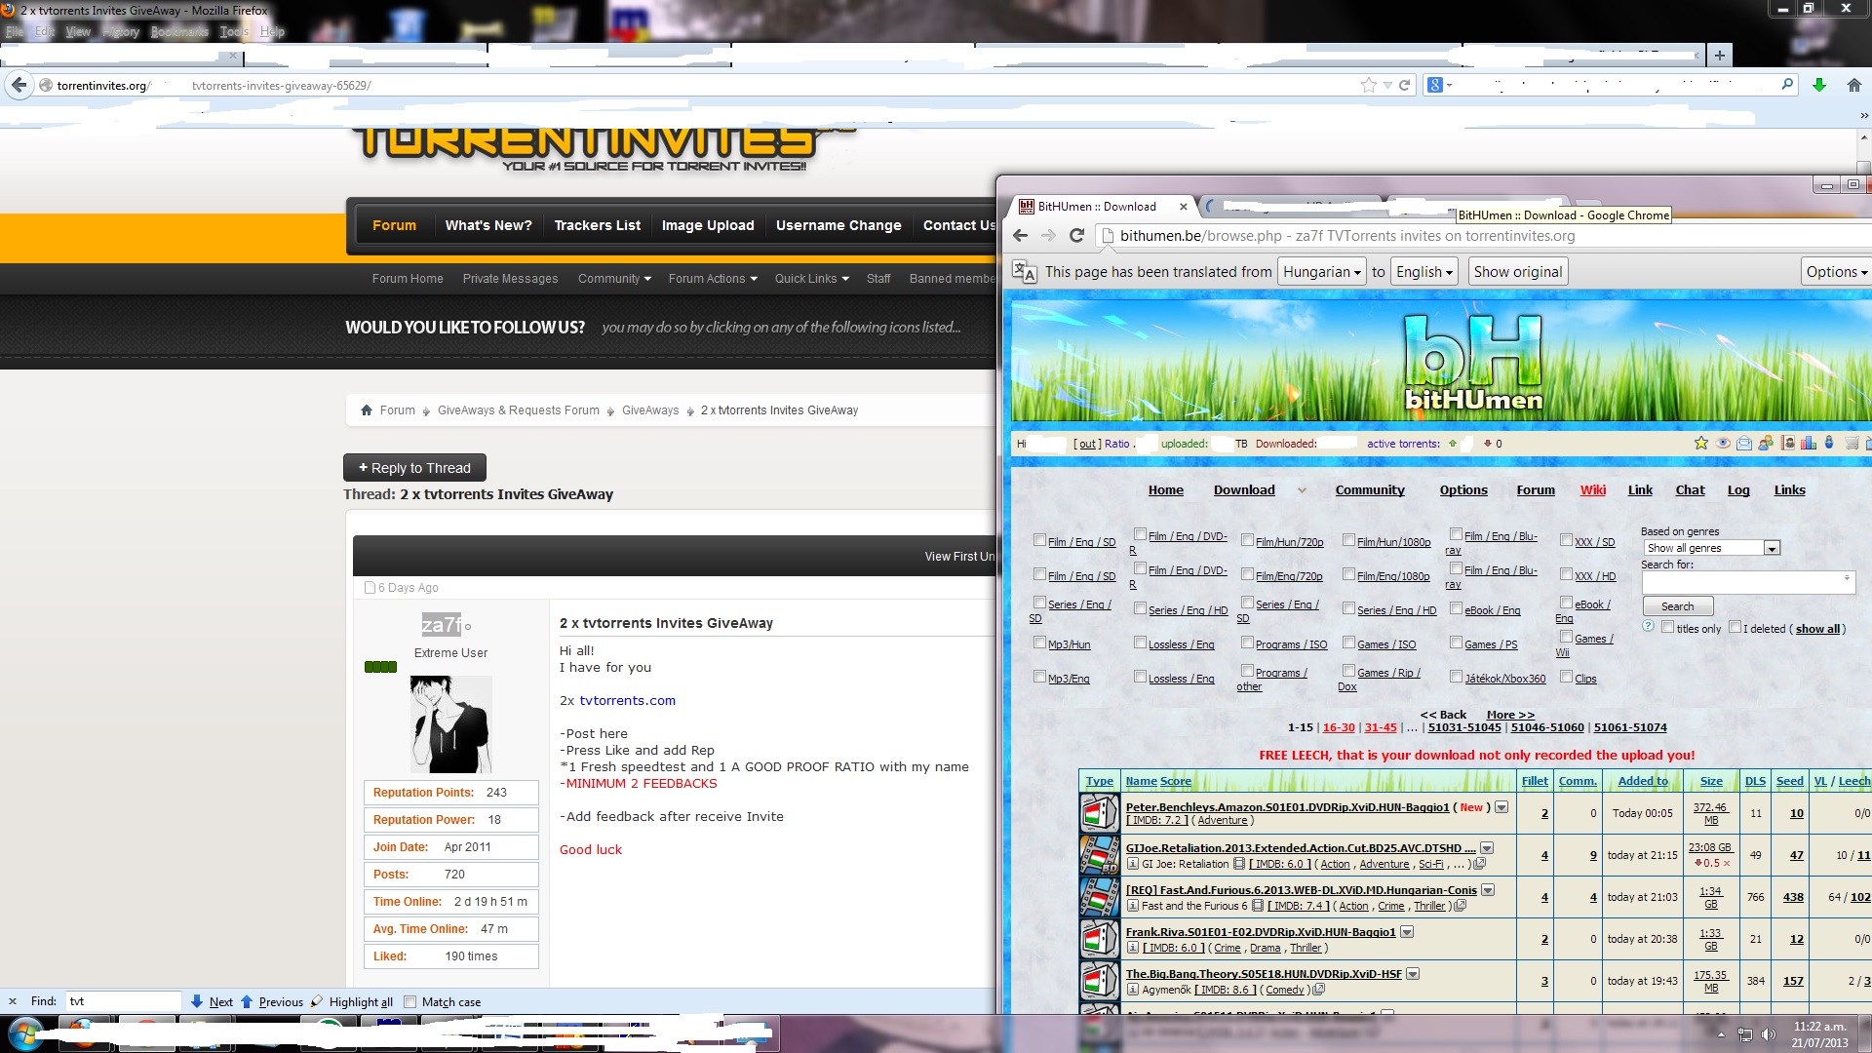The height and width of the screenshot is (1053, 1872).
Task: Click the address book icon in bitHUmen
Action: coord(1788,443)
